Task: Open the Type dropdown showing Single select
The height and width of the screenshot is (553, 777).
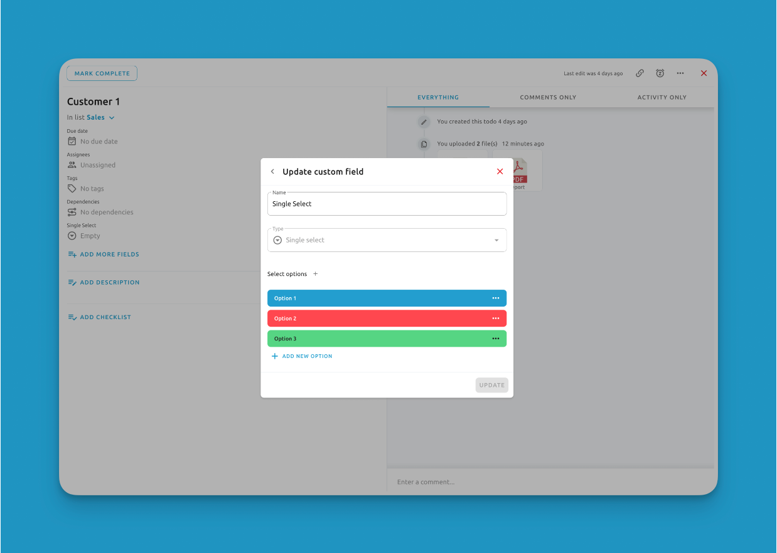Action: coord(387,240)
